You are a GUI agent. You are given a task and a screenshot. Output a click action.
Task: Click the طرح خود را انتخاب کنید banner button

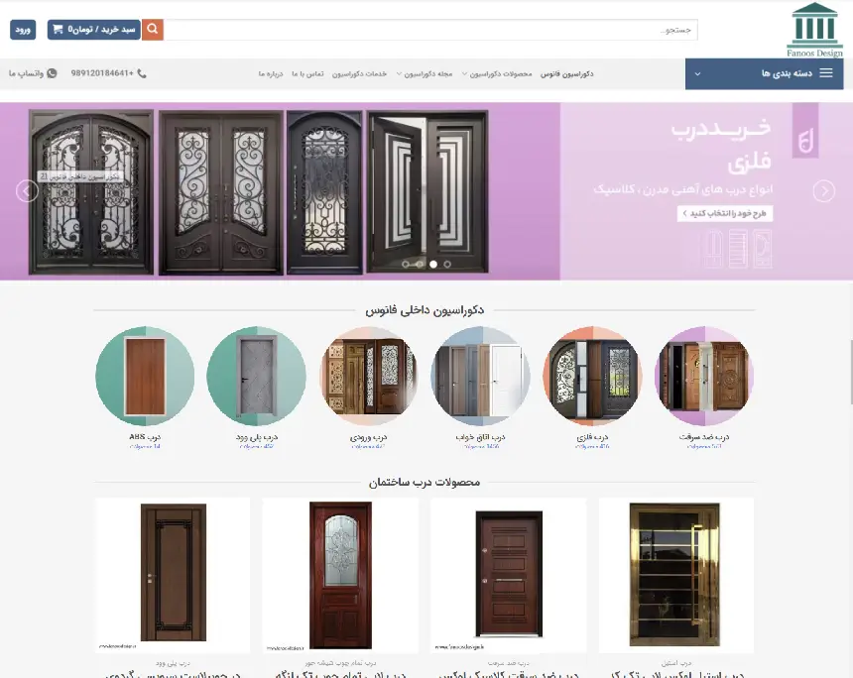(725, 214)
